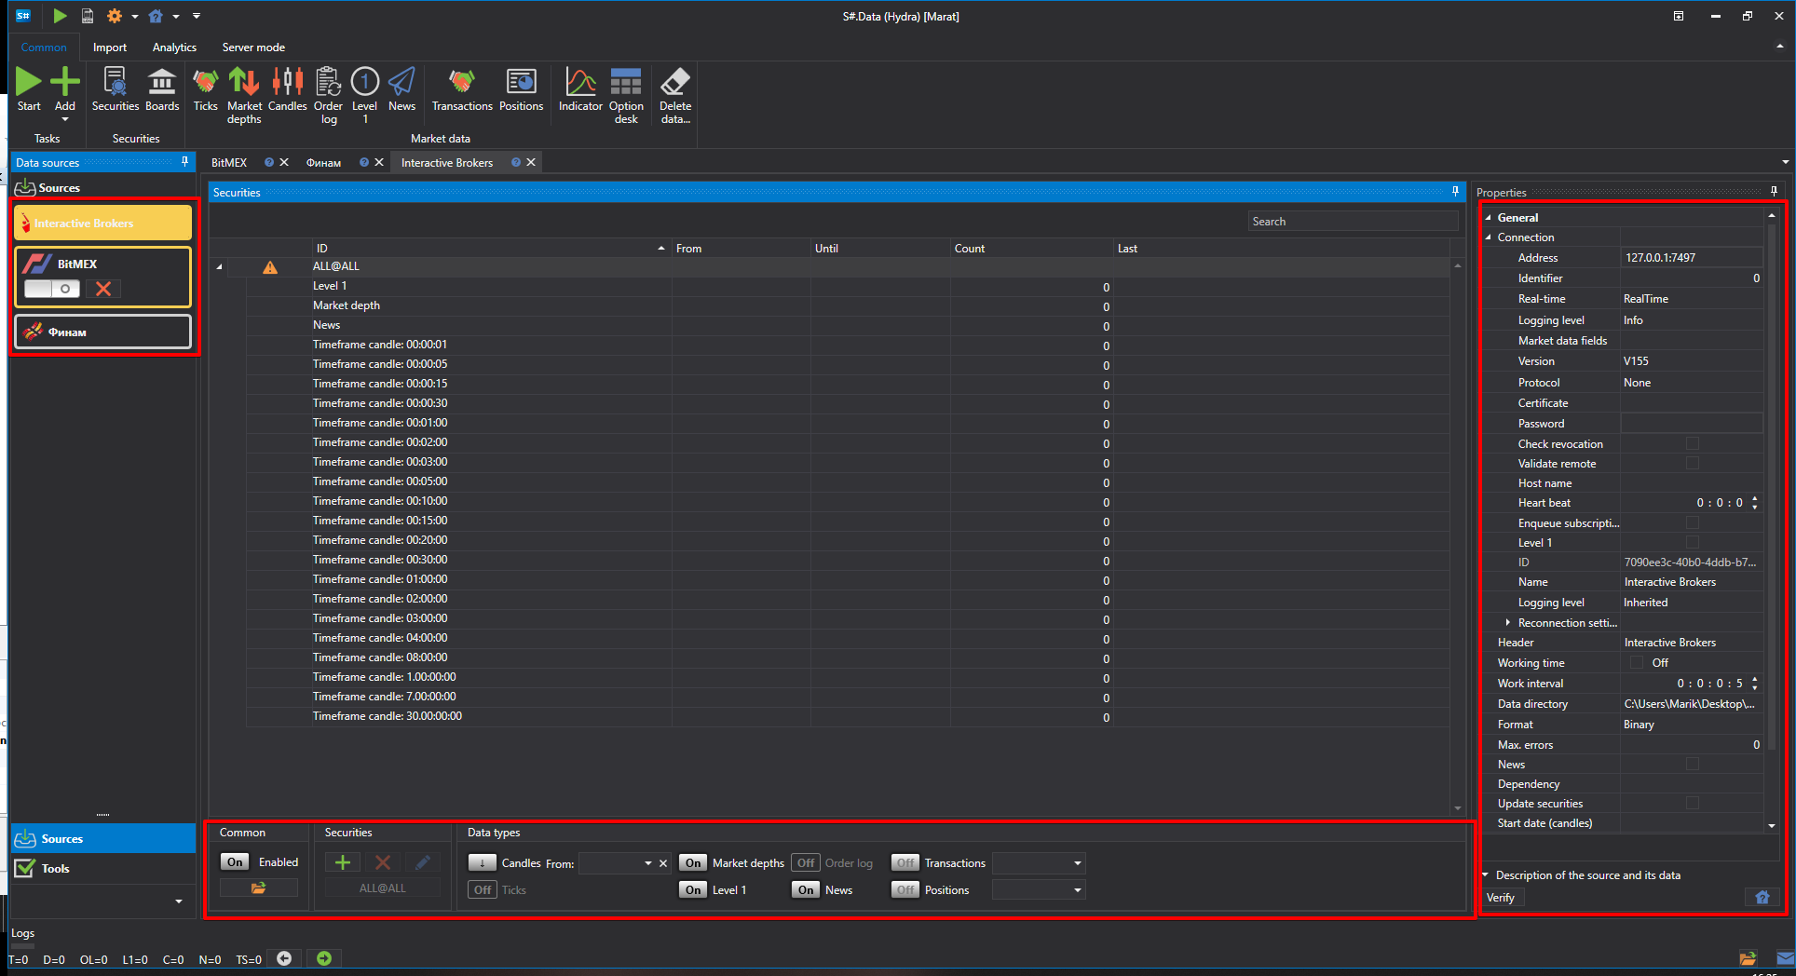Click the Start play icon in ribbon
The image size is (1796, 976).
click(28, 82)
